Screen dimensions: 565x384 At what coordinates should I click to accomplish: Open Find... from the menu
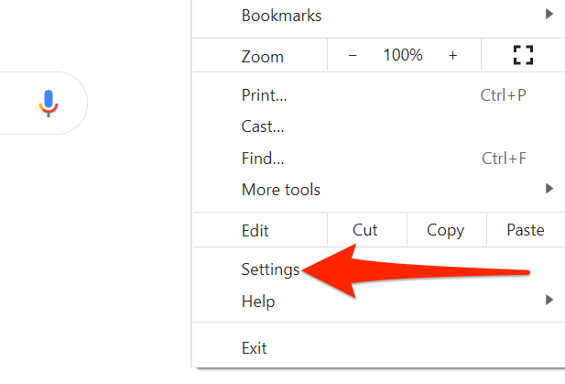click(263, 159)
